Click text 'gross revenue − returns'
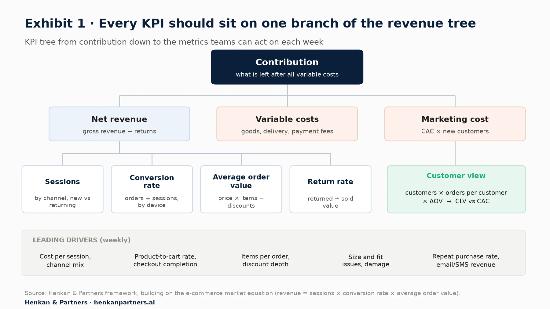550x309 pixels. tap(119, 131)
